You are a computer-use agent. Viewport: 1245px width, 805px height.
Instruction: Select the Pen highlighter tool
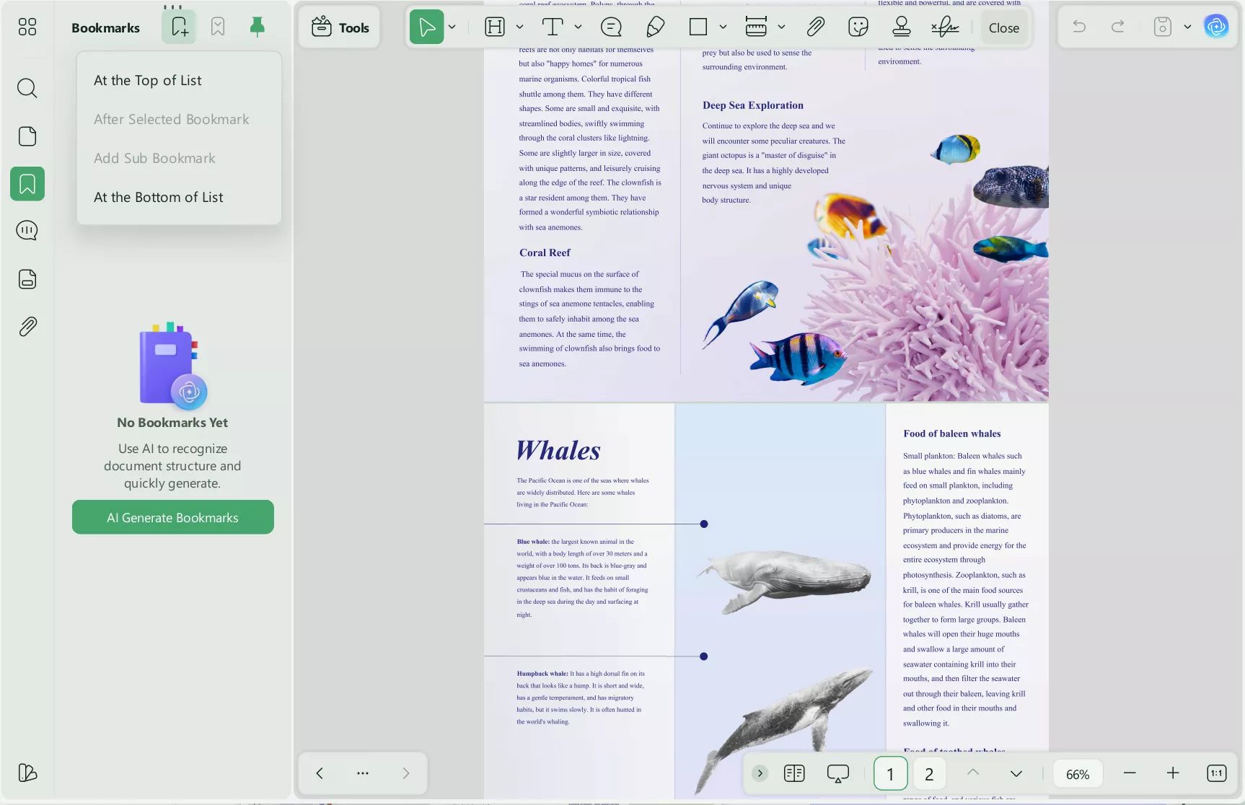click(x=655, y=27)
